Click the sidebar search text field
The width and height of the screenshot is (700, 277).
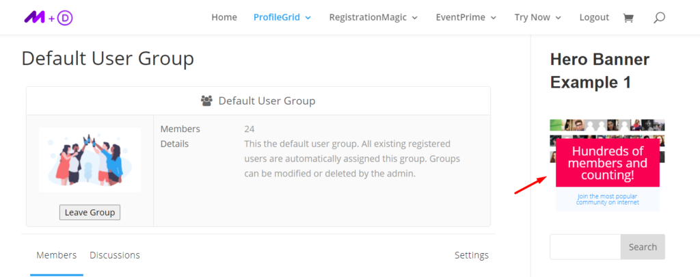point(585,247)
